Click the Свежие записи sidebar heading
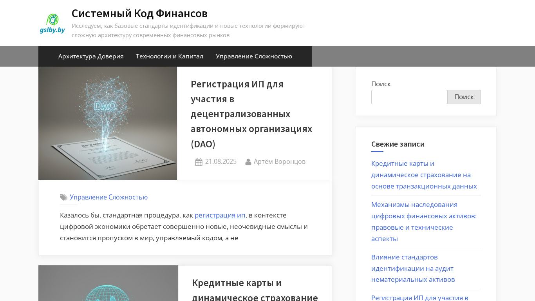This screenshot has height=301, width=535. 398,144
